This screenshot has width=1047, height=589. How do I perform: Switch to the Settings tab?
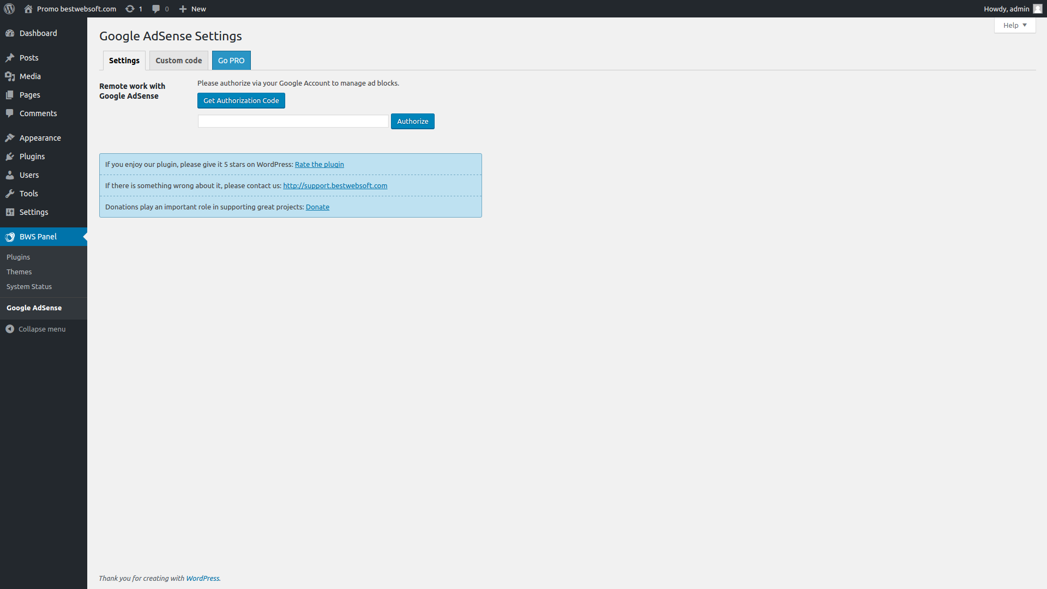click(x=124, y=61)
